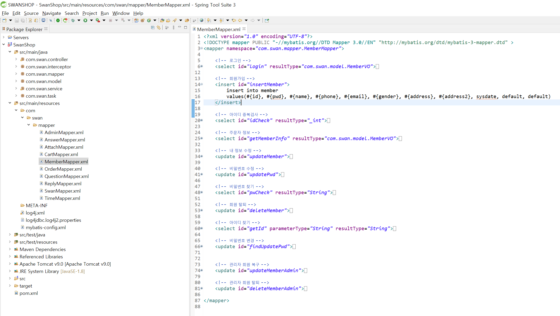Screen dimensions: 560x316
Task: Click the Next Annotation toolbar icon
Action: pyautogui.click(x=209, y=20)
